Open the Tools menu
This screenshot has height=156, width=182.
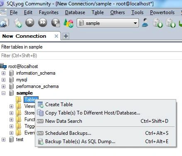[x=137, y=12]
